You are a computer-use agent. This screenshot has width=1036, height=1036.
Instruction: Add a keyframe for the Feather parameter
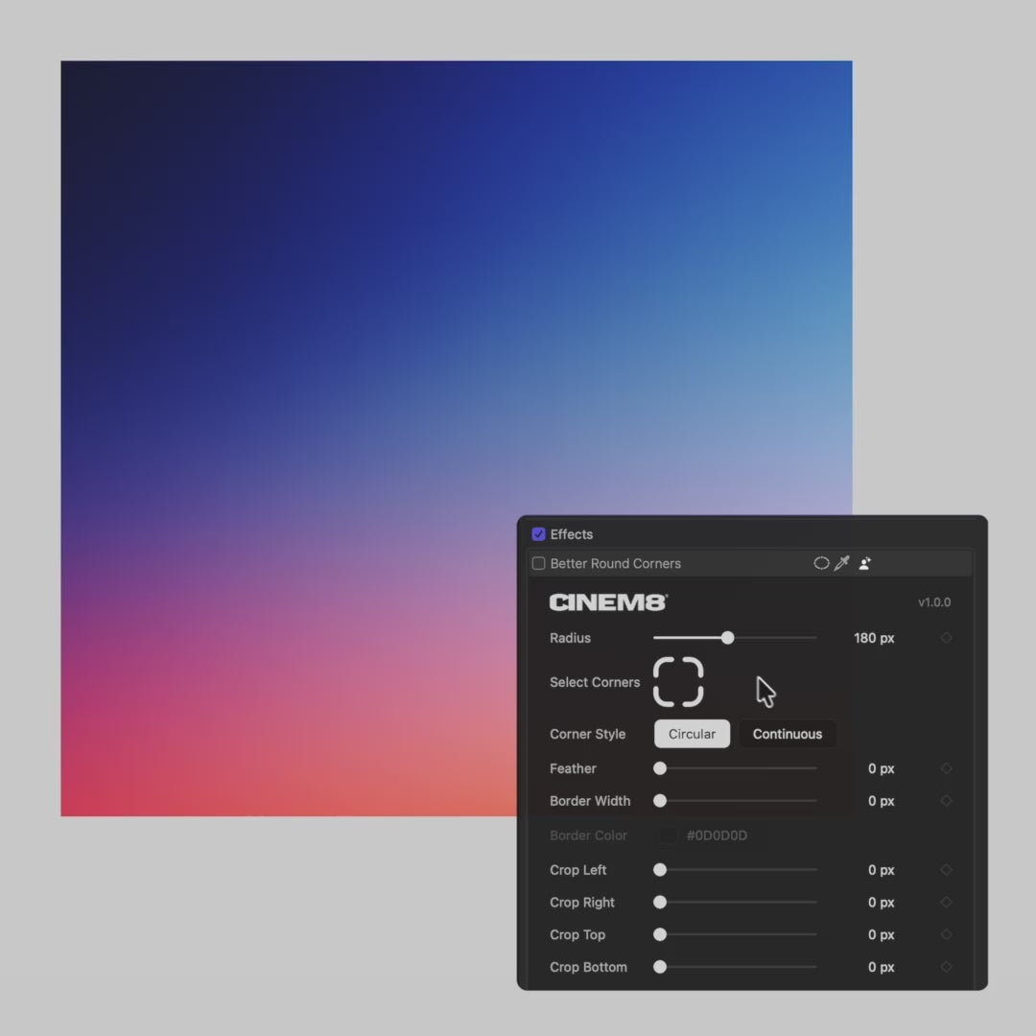pos(946,767)
